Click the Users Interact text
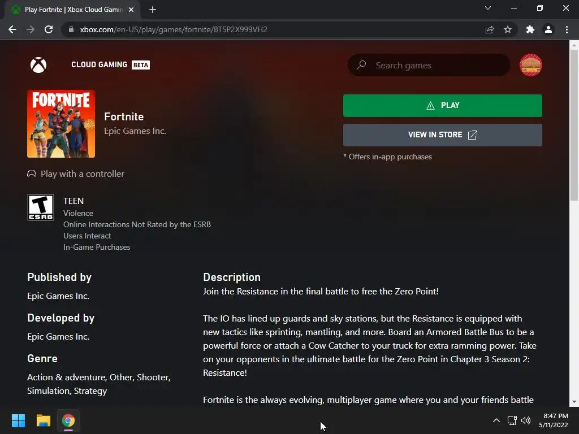579x434 pixels. [87, 236]
